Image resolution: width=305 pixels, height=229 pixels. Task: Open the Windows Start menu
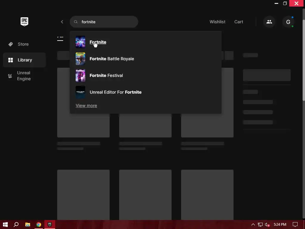pos(5,225)
